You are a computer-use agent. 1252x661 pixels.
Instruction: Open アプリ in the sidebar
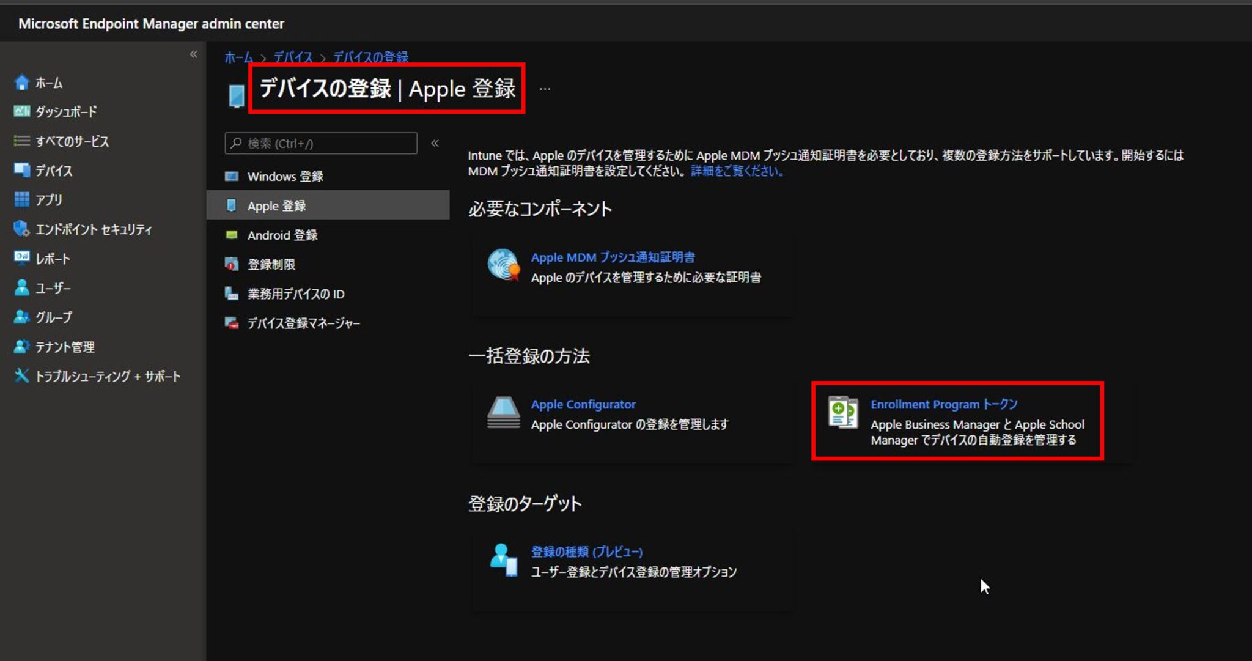[49, 200]
